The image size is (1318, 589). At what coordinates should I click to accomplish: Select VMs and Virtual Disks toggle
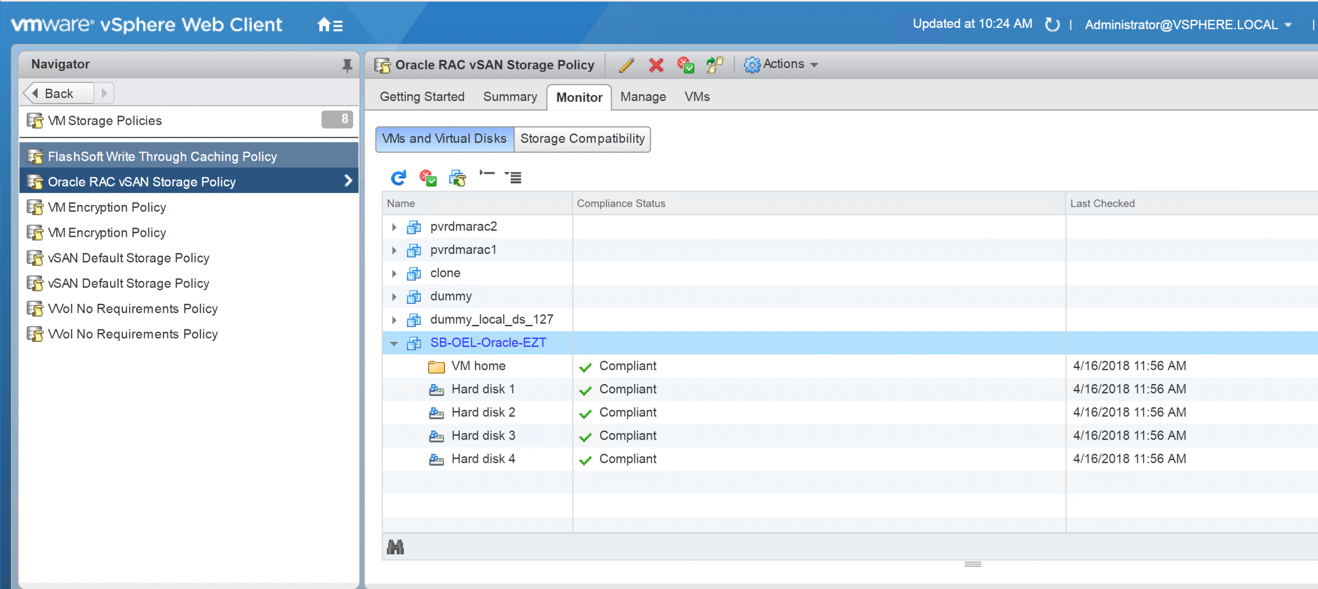tap(444, 139)
